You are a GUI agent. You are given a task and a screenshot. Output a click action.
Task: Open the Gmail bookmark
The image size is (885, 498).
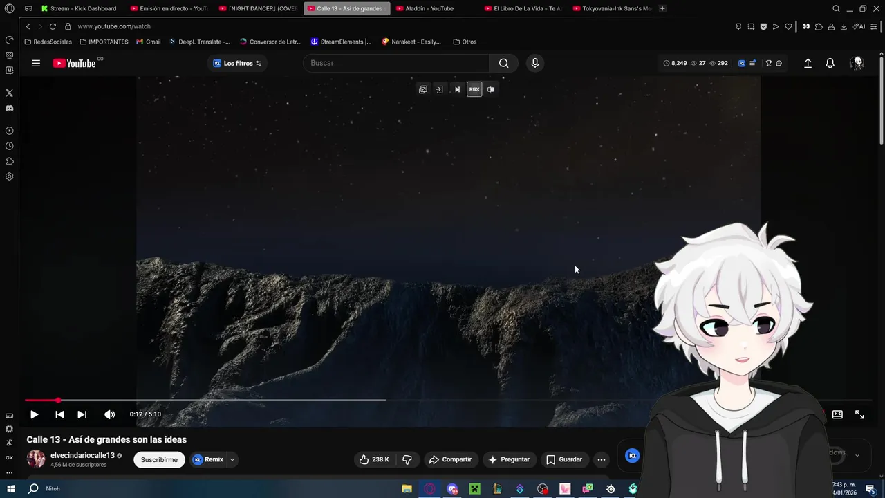coord(149,41)
